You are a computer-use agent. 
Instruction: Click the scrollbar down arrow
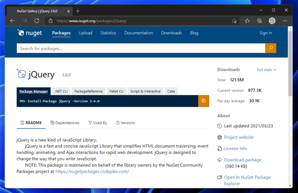click(x=290, y=186)
